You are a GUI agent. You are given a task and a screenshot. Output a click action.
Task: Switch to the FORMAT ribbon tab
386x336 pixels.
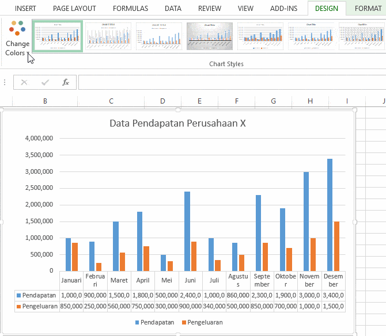(x=368, y=9)
